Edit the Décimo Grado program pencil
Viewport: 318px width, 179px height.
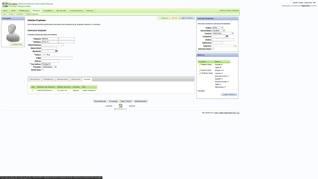200,71
